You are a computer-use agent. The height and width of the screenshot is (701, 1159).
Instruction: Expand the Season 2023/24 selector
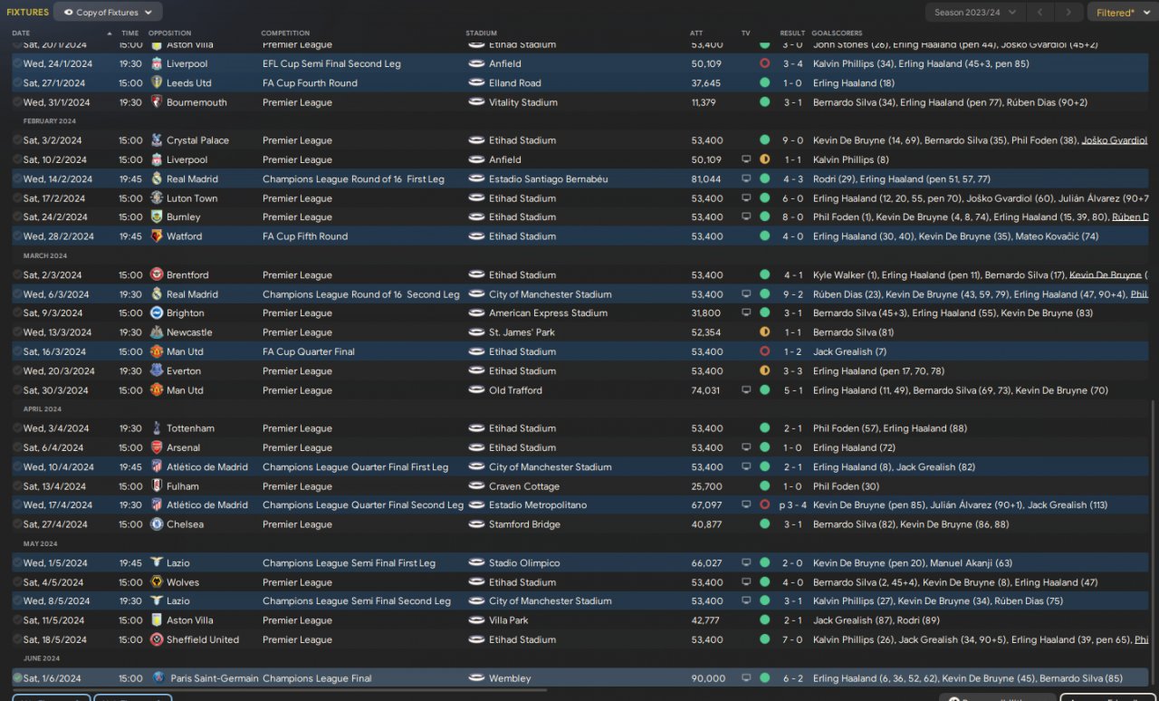[x=974, y=13]
